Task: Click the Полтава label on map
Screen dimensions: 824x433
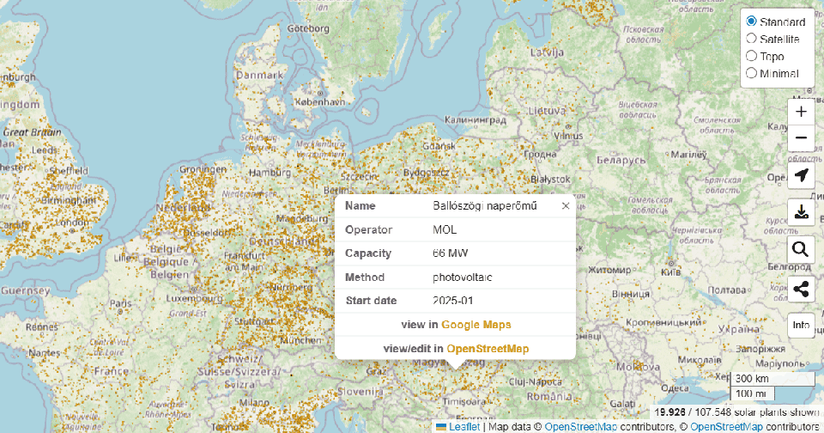Action: tap(727, 290)
